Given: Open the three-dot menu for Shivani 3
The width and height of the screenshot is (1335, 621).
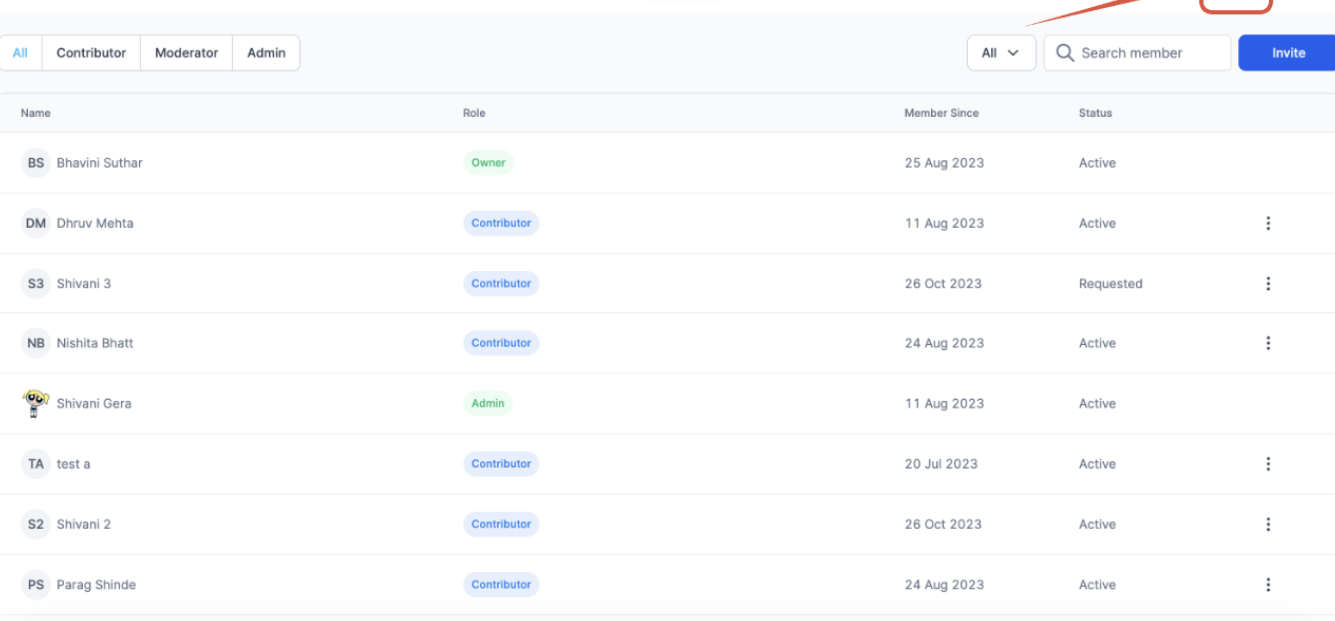Looking at the screenshot, I should point(1268,283).
